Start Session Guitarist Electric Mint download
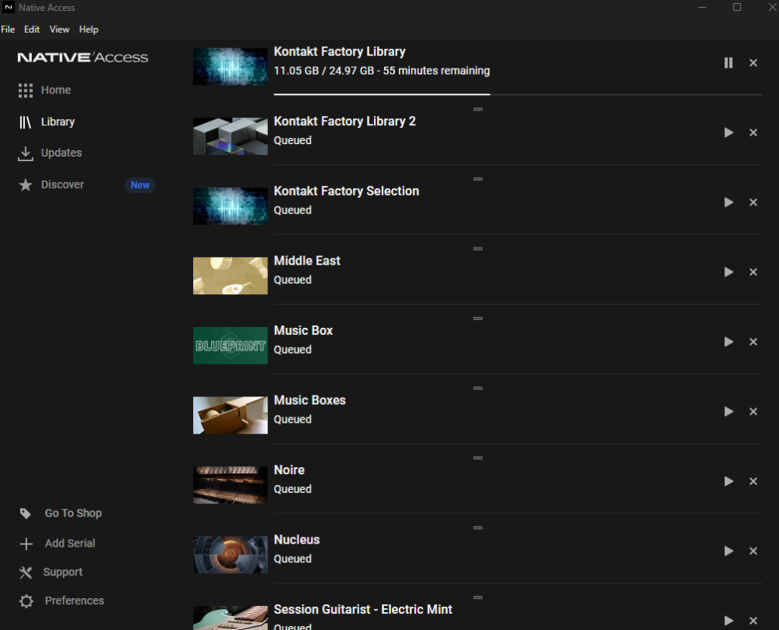Viewport: 779px width, 630px height. click(728, 621)
